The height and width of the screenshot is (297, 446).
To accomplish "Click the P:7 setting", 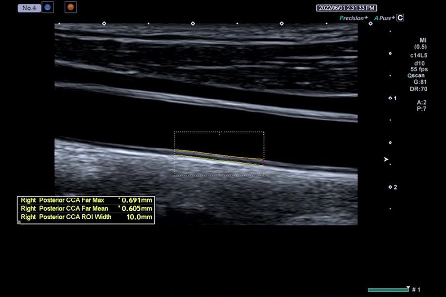I will 422,109.
